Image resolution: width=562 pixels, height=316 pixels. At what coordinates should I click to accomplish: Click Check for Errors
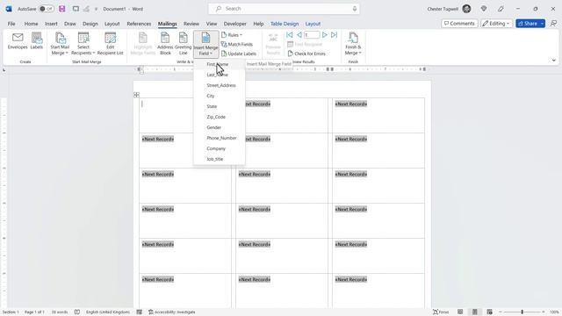pos(306,54)
